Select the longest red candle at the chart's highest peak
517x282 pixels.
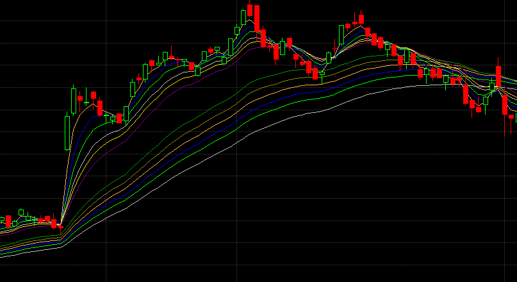(x=257, y=19)
